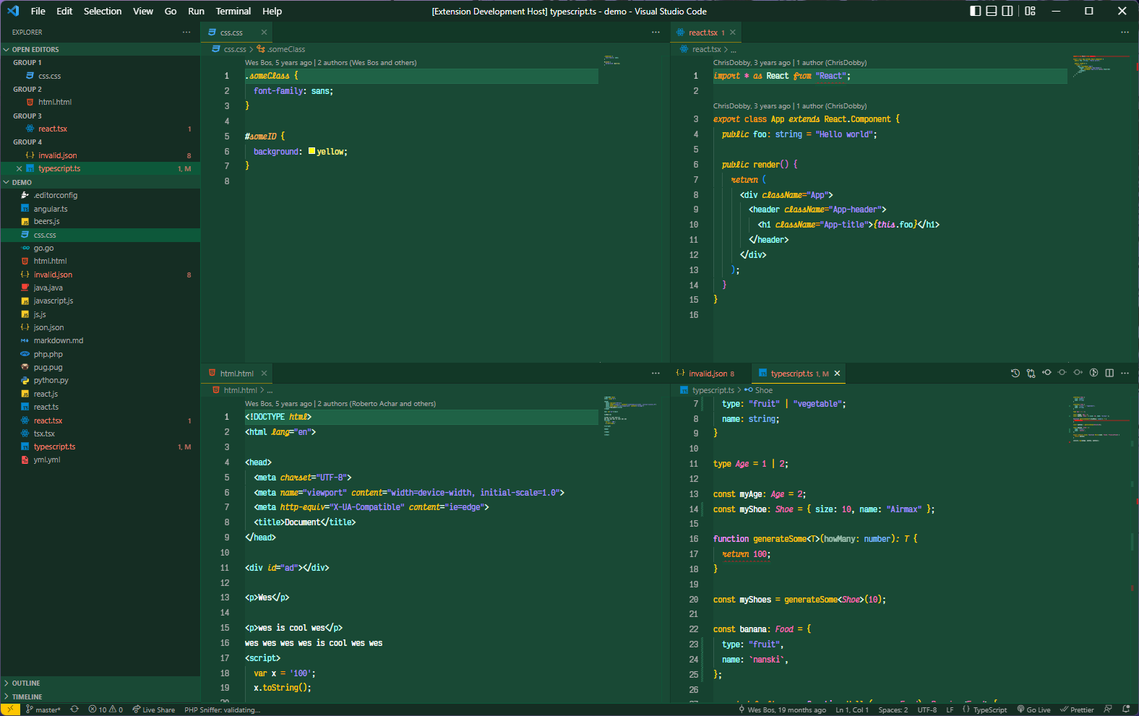Viewport: 1139px width, 716px height.
Task: Open changes with the compare icon
Action: [x=1031, y=374]
